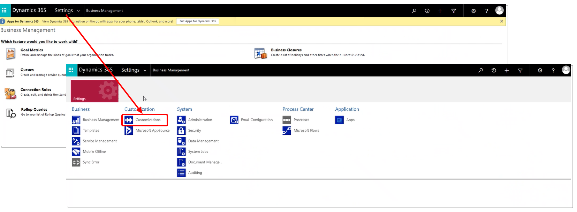Click the search magnifier in front window

point(480,70)
